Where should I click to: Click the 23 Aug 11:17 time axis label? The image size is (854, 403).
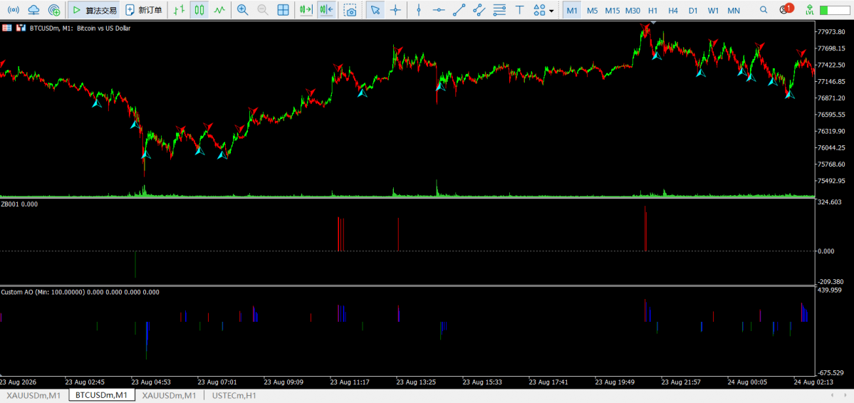[x=350, y=382]
